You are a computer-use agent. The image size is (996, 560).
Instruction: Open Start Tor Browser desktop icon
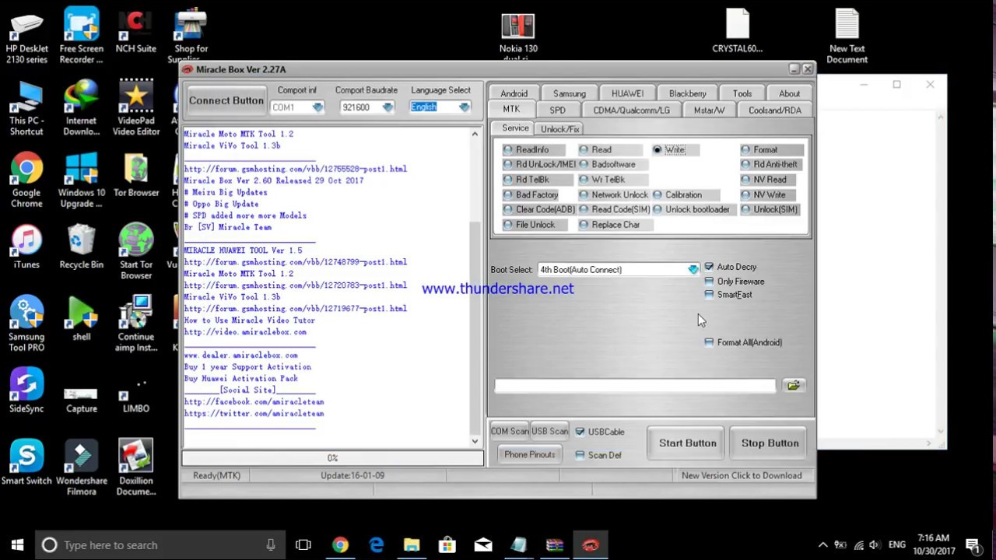coord(135,252)
